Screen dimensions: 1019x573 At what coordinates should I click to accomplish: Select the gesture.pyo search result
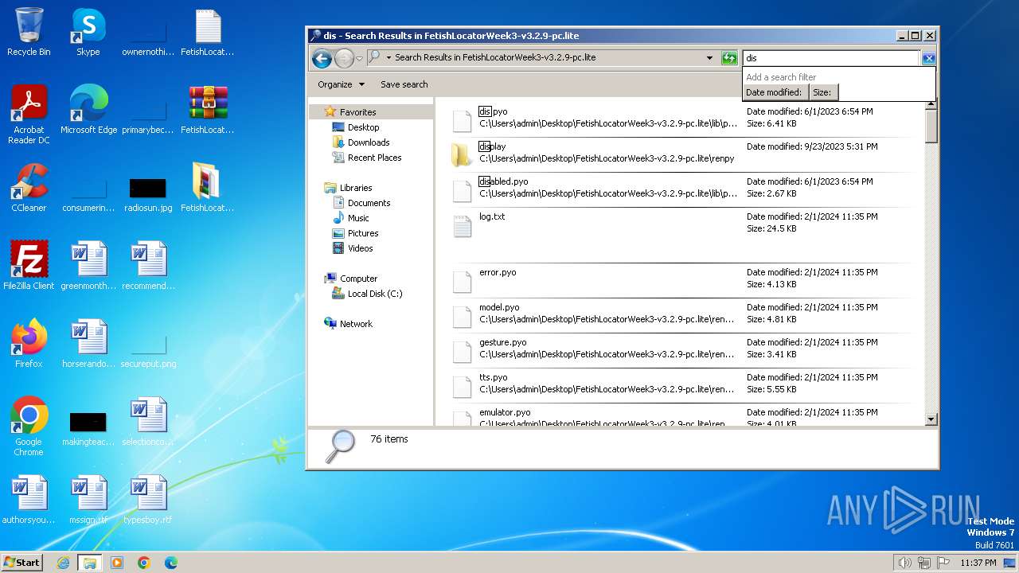pos(685,350)
